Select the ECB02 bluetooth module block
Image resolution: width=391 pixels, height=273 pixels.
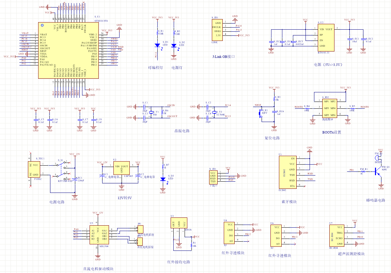point(288,172)
